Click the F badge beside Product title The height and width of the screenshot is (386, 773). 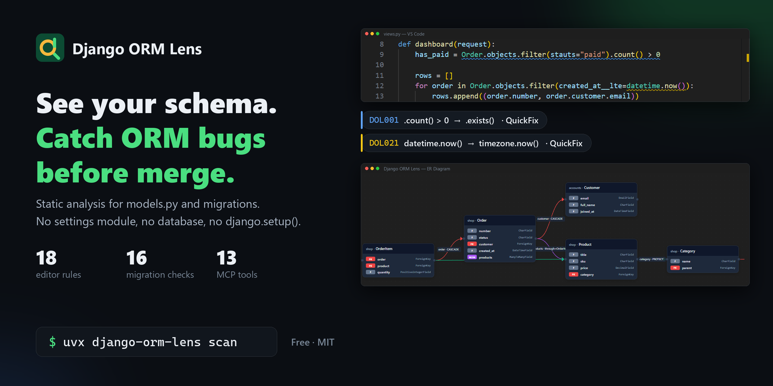573,255
